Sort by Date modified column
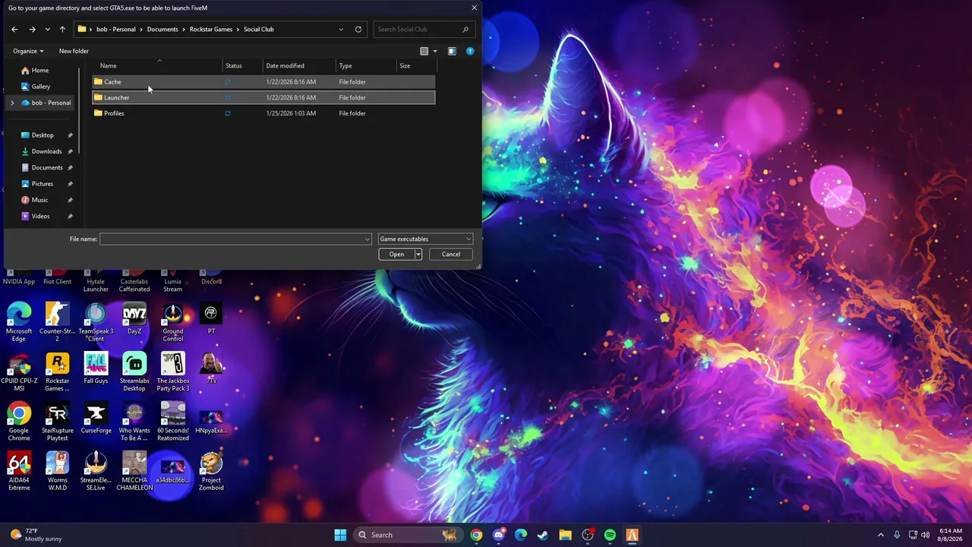 coord(299,66)
